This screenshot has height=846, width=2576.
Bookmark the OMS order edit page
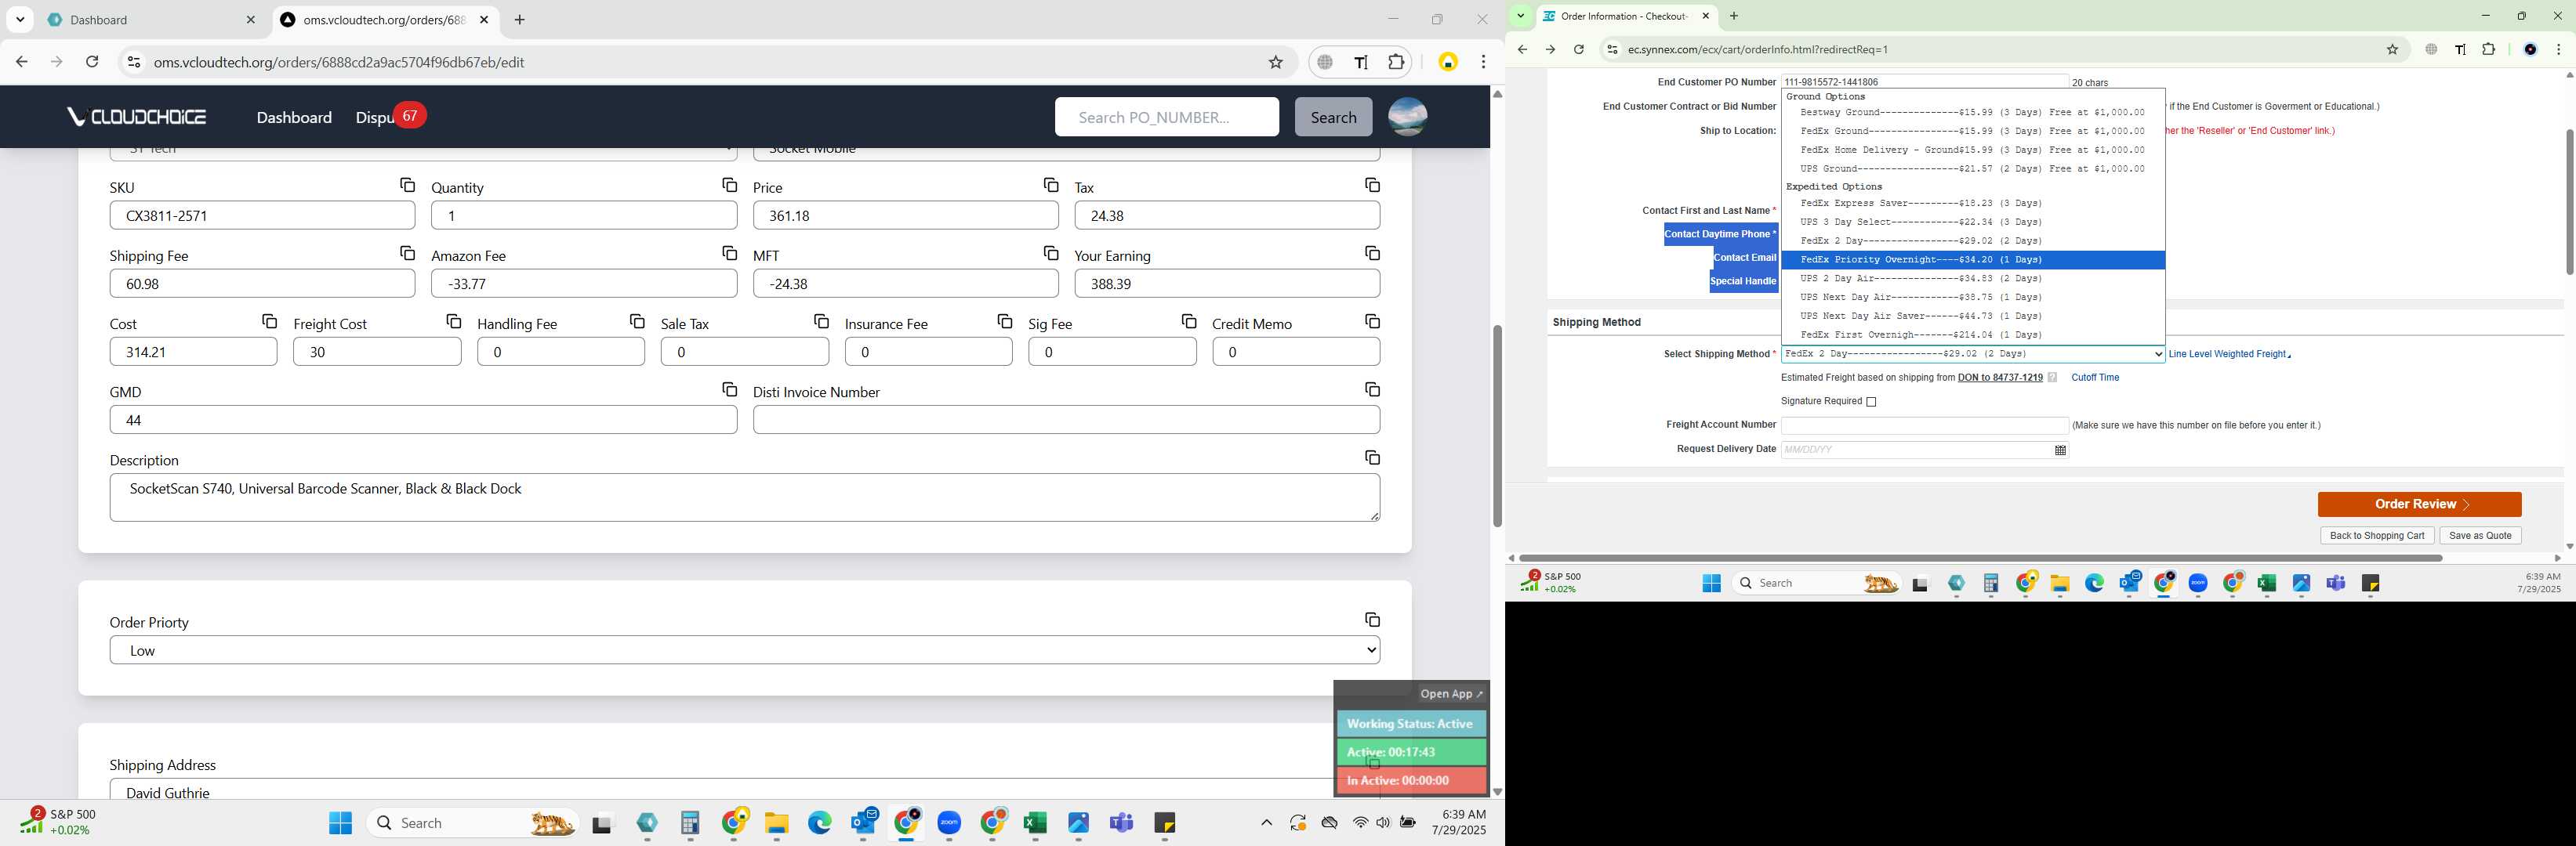click(x=1275, y=62)
